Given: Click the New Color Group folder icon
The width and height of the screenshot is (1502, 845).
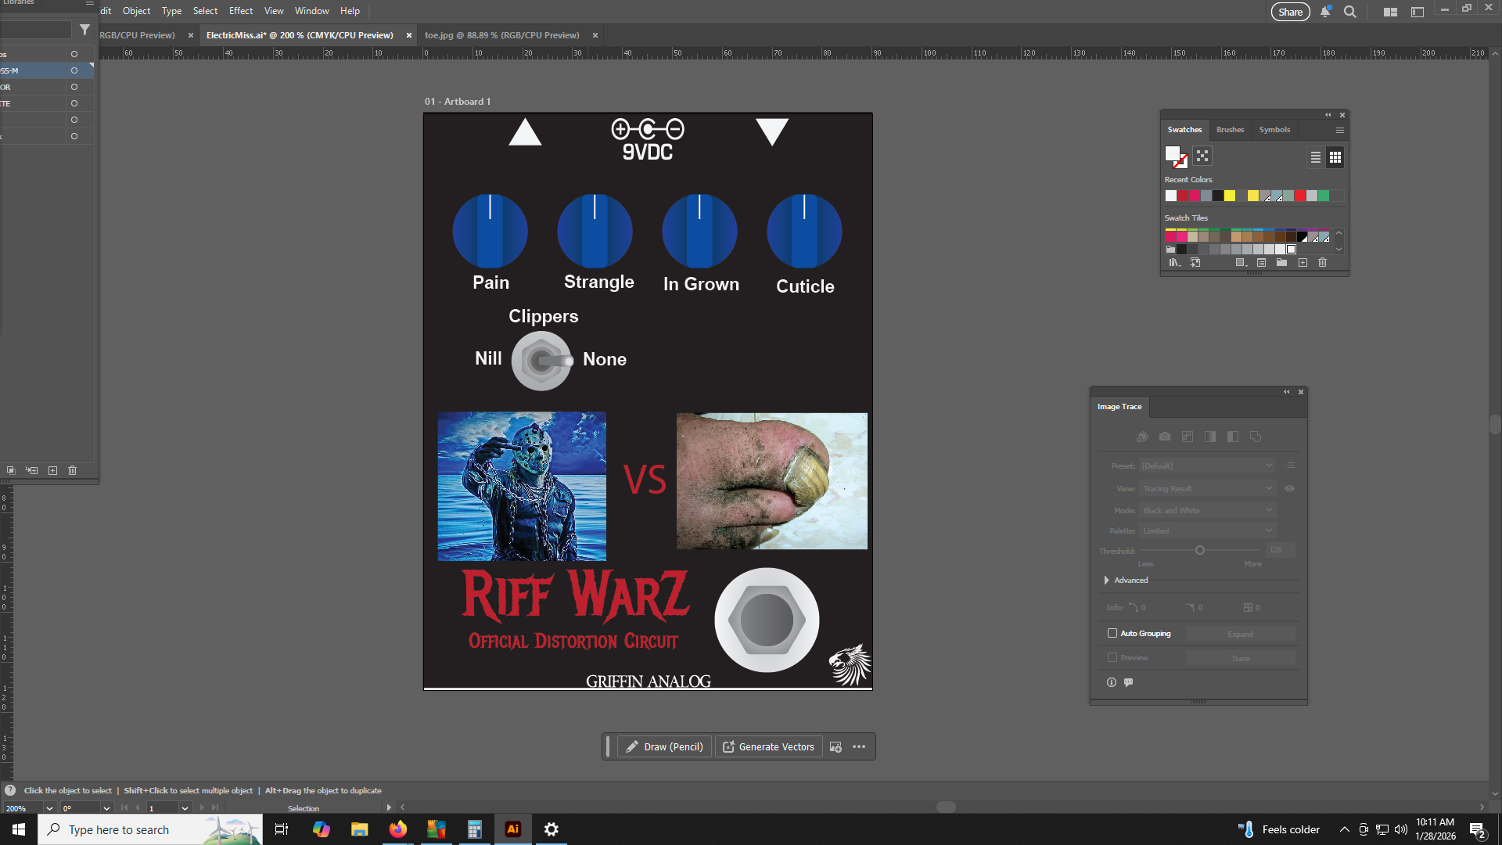Looking at the screenshot, I should click(1281, 263).
